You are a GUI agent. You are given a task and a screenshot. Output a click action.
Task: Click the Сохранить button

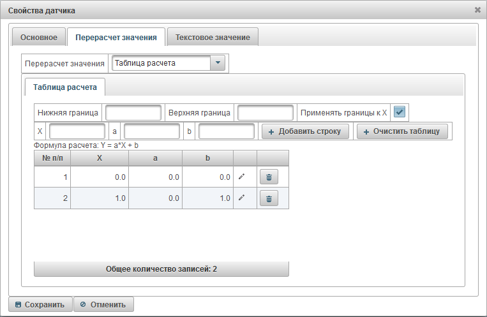(40, 304)
